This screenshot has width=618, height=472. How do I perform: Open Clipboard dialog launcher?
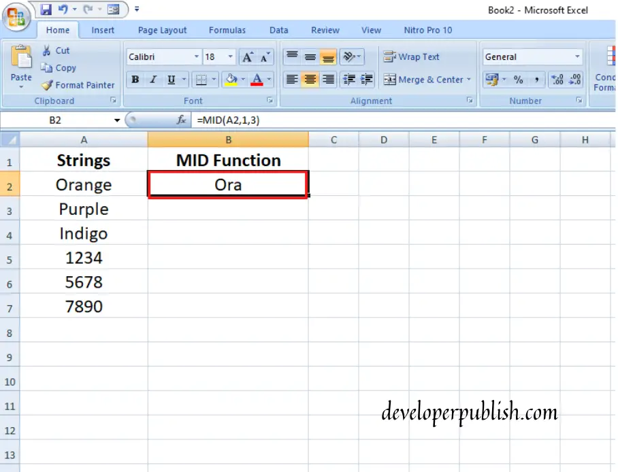114,101
